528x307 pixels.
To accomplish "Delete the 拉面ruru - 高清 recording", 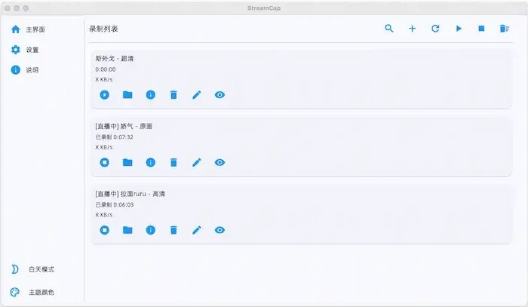I will [x=173, y=230].
